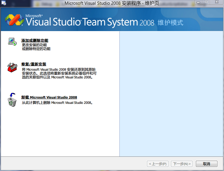Open the 添加或删除功能 link
224x171 pixels.
click(x=35, y=41)
